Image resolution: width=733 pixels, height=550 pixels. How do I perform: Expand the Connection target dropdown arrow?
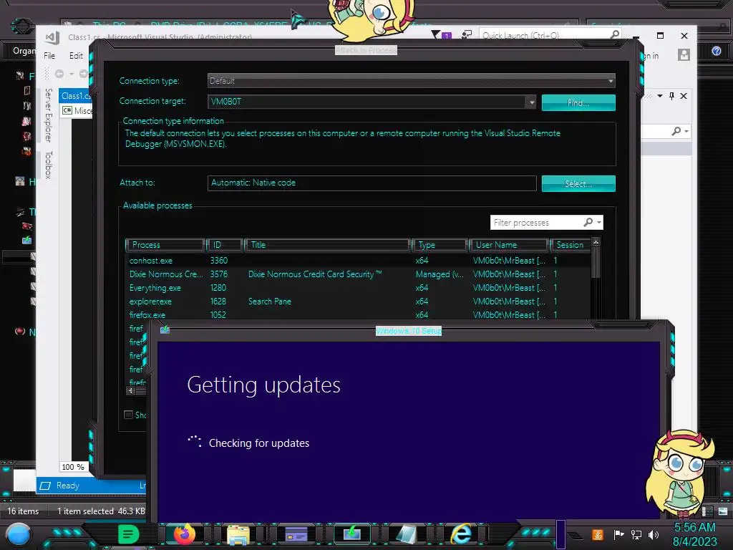tap(531, 102)
